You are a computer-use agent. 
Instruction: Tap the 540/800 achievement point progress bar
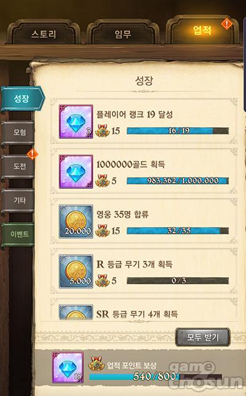(x=156, y=377)
